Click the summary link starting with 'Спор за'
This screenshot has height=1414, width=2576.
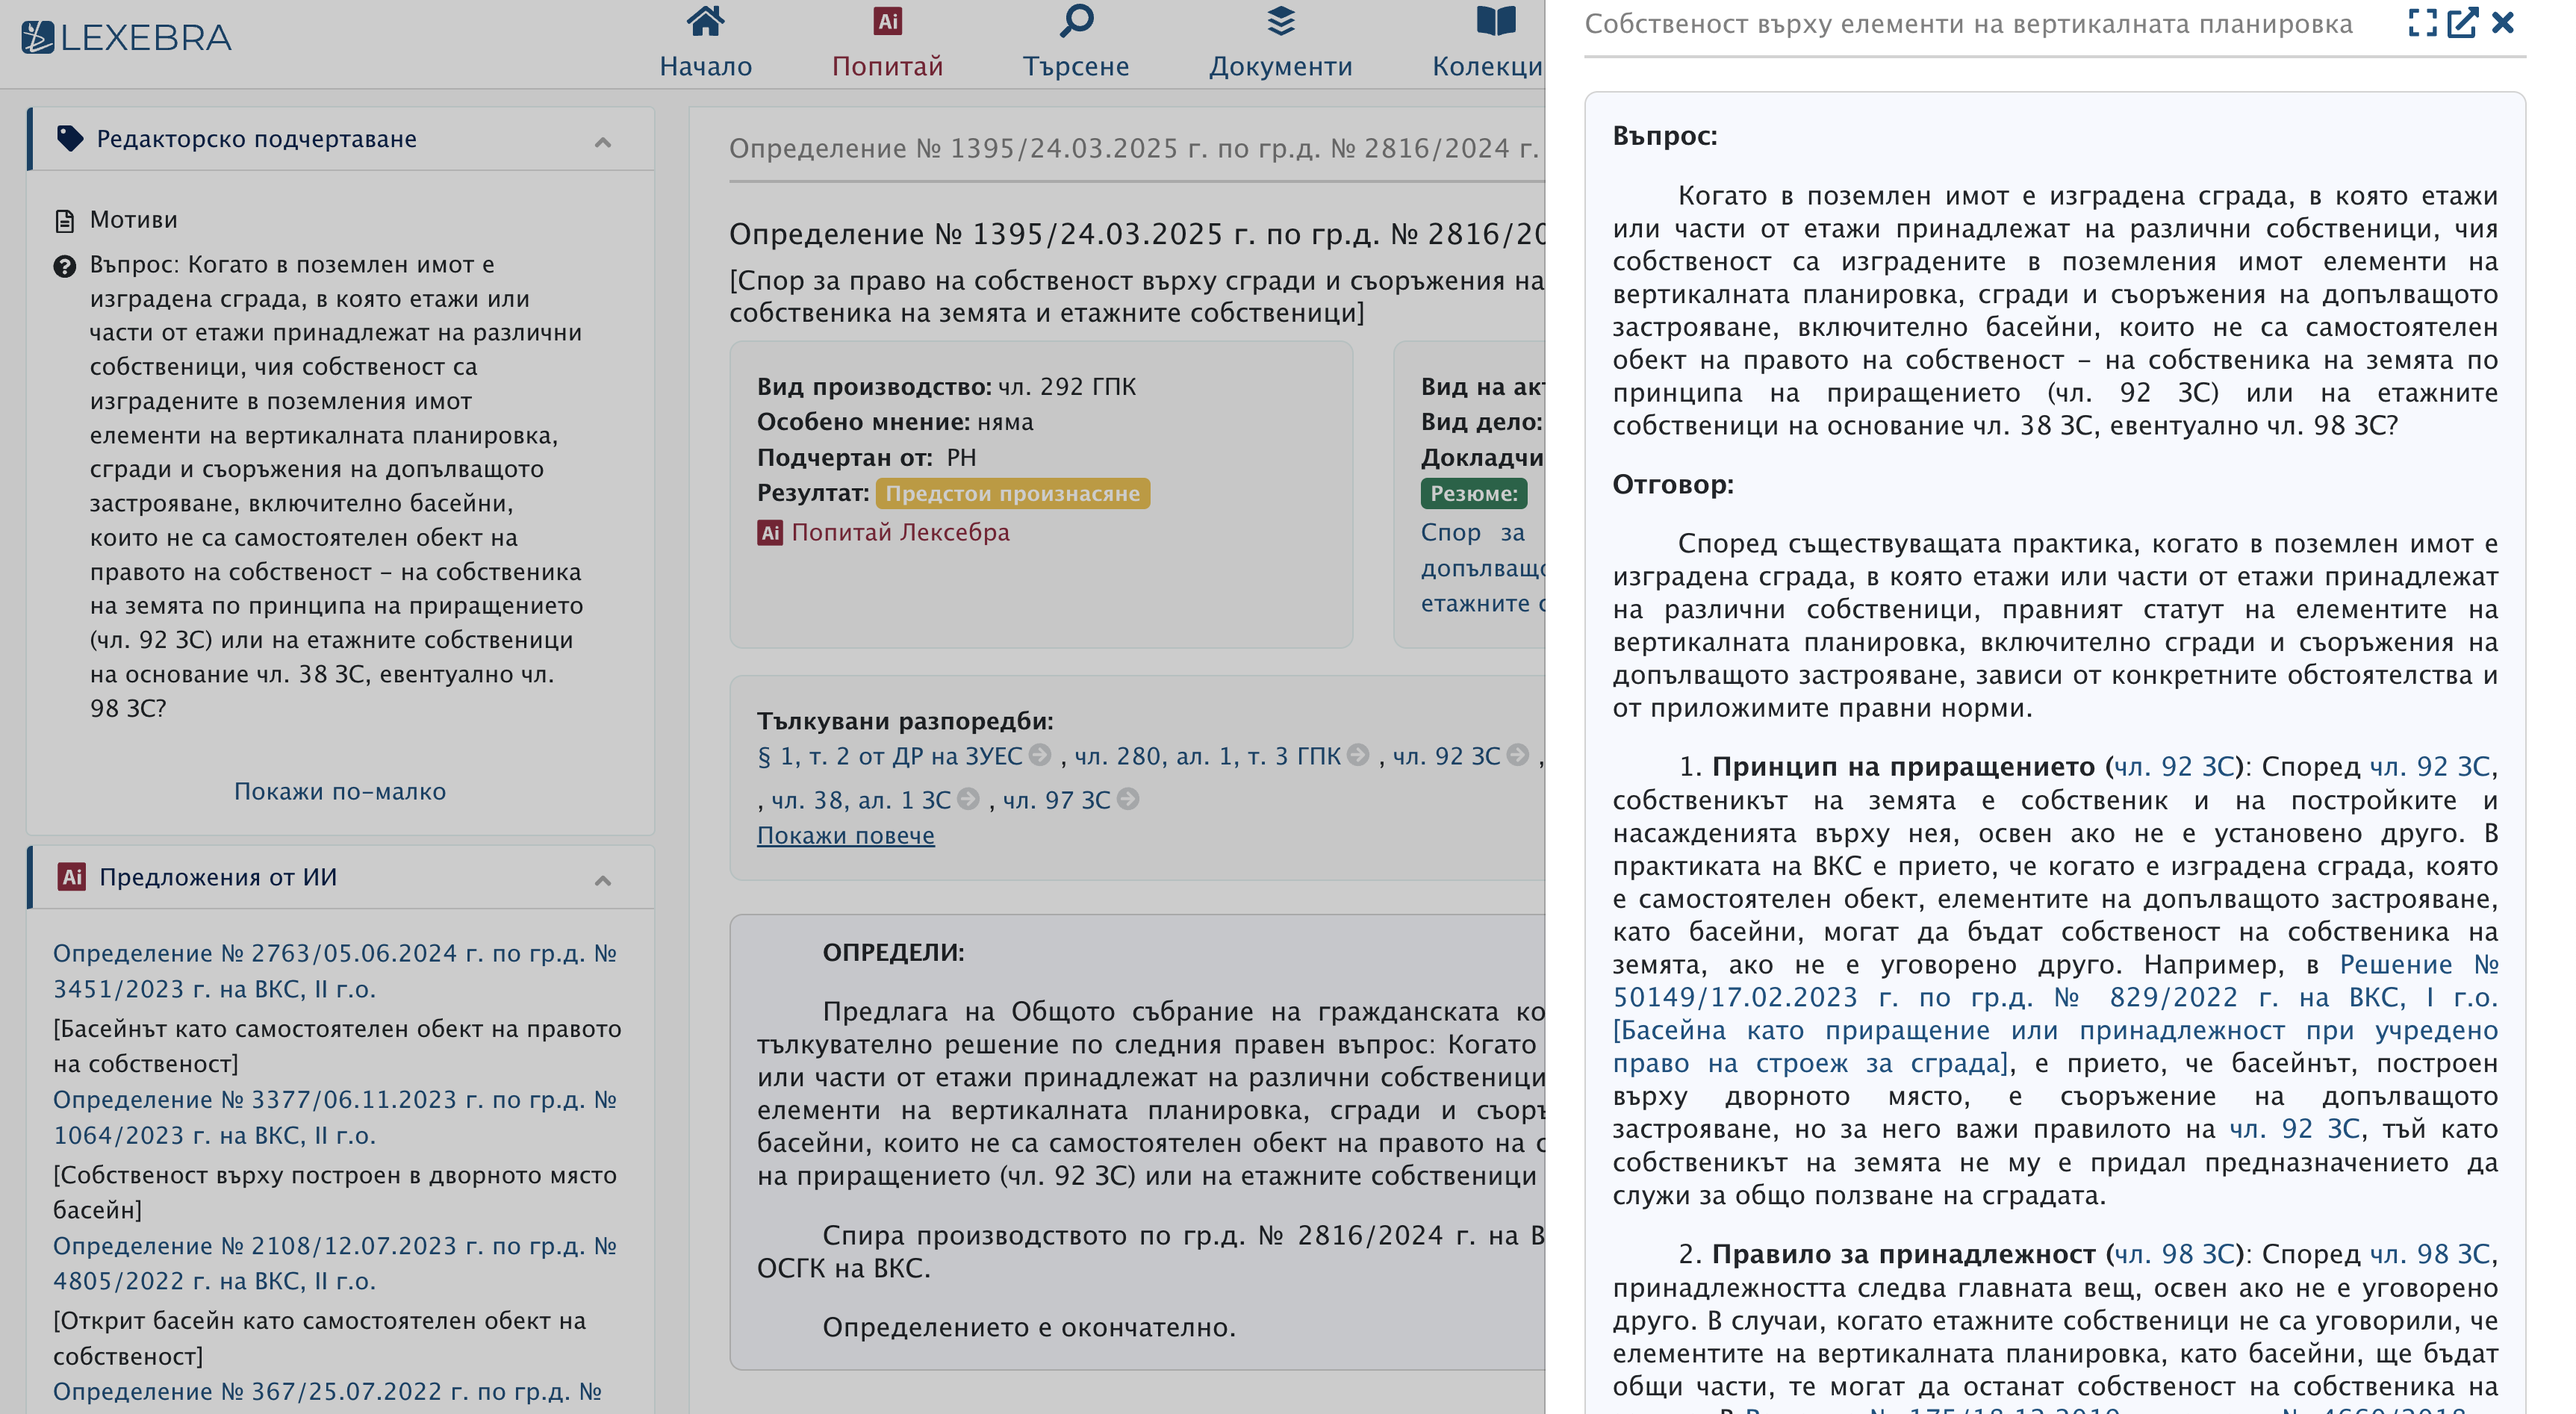1483,567
